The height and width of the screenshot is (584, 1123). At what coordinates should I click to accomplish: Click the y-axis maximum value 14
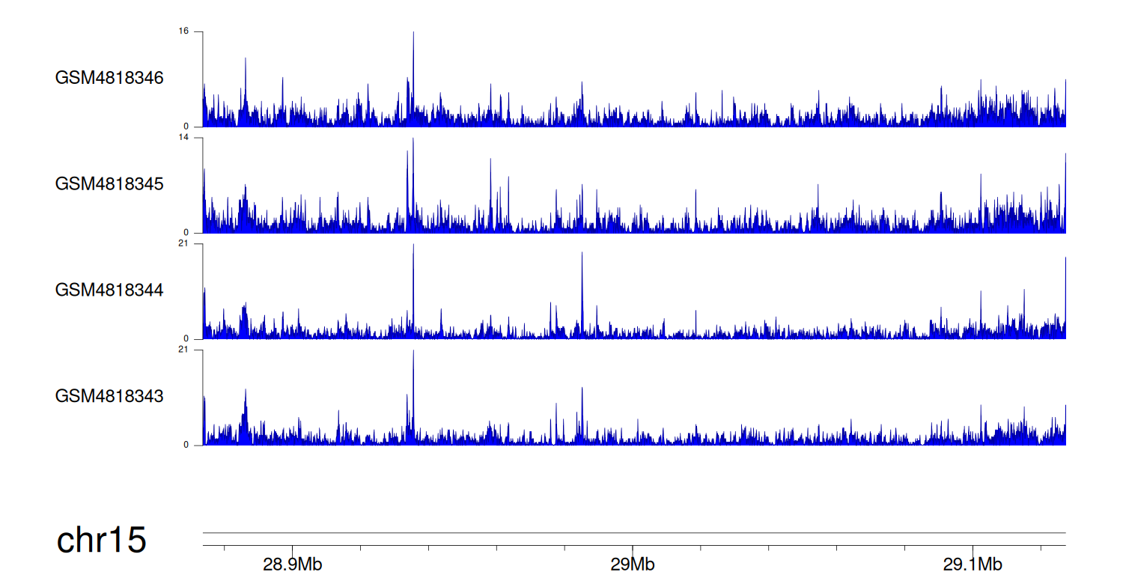pyautogui.click(x=183, y=138)
